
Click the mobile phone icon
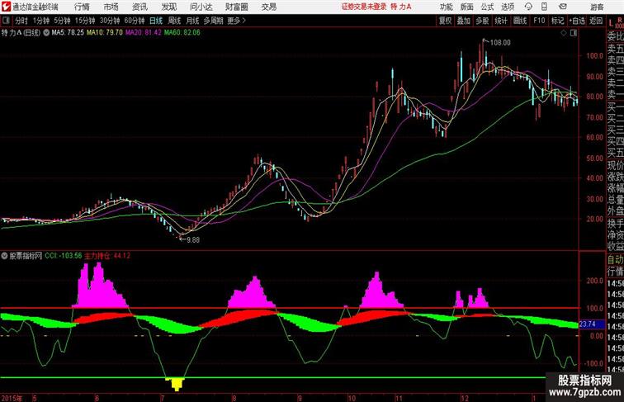tap(544, 7)
